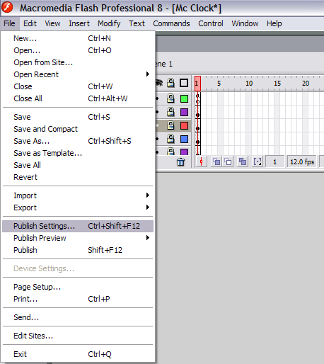Click the playhead at frame 1
This screenshot has height=364, width=324.
click(197, 84)
